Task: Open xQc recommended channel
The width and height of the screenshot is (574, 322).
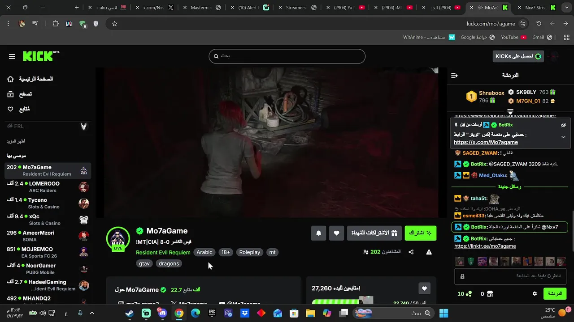Action: (48, 220)
